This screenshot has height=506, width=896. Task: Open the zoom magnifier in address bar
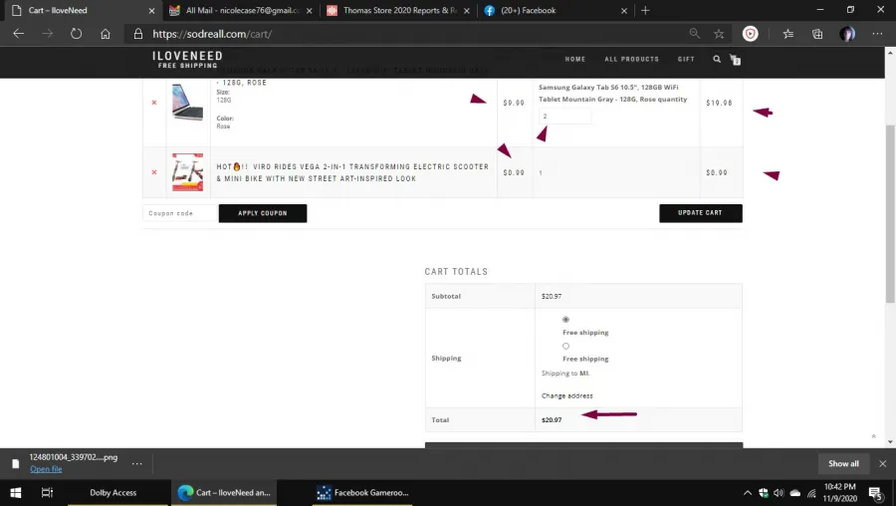coord(694,34)
